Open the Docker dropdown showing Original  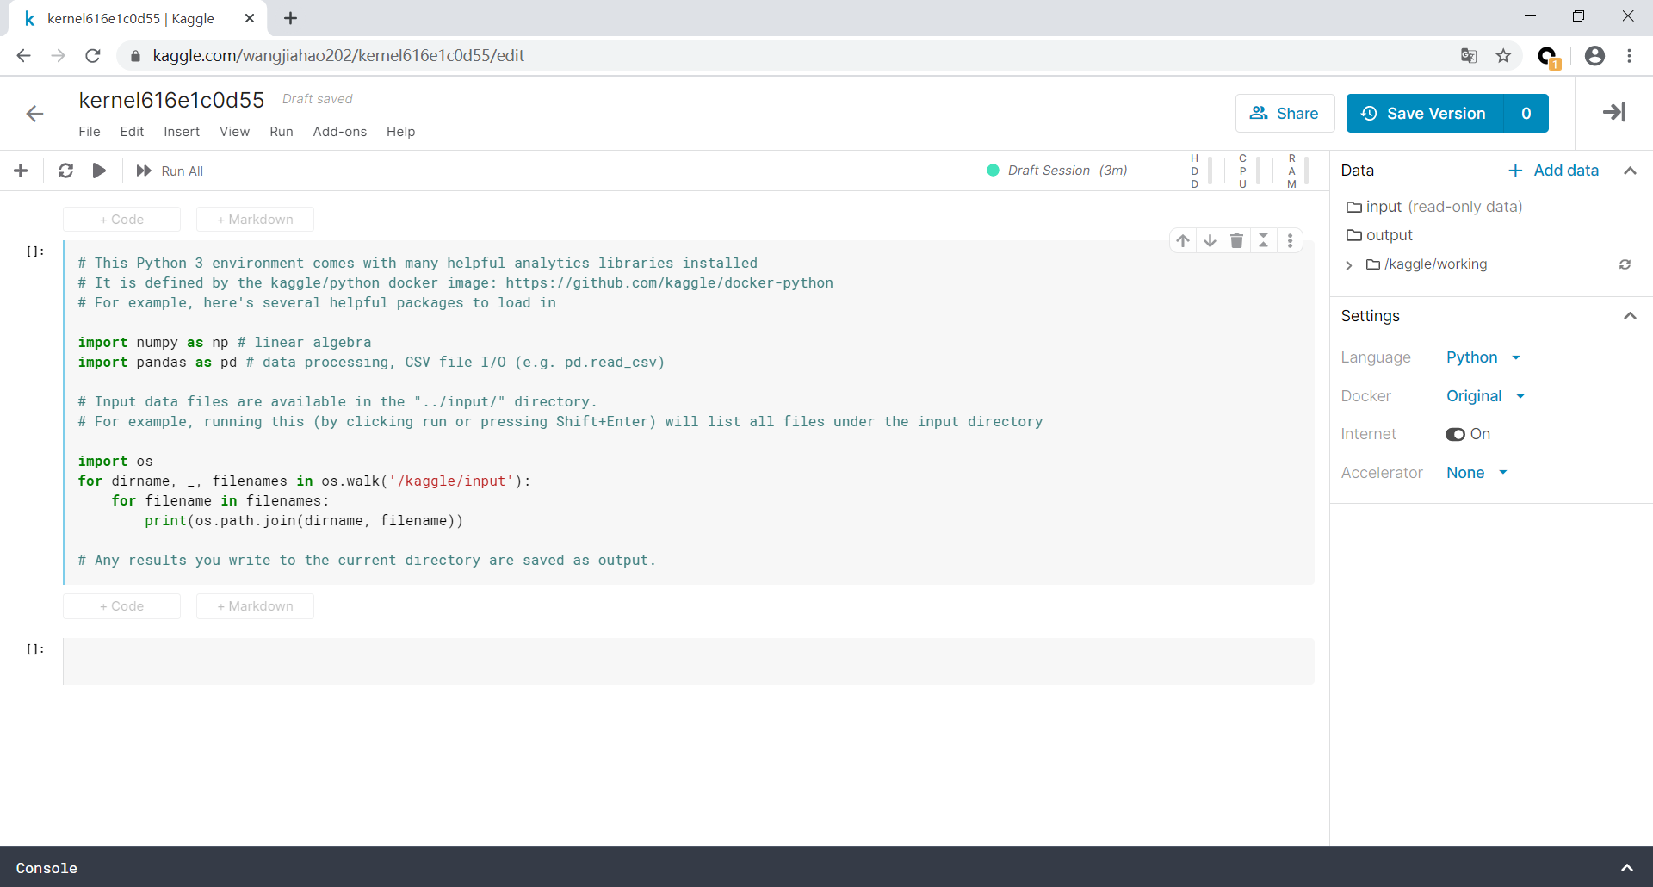(x=1486, y=396)
